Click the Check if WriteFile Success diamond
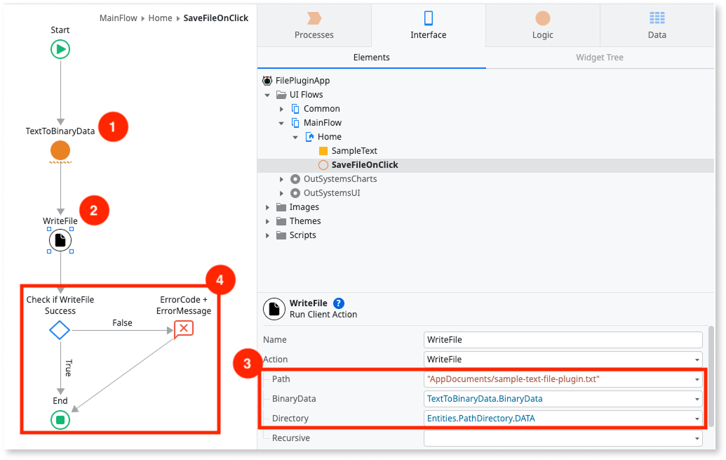The width and height of the screenshot is (726, 460). coord(60,329)
